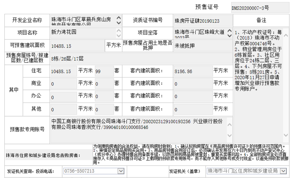297x178 pixels.
Task: Click unit count field in 其他 row
Action: (104, 109)
